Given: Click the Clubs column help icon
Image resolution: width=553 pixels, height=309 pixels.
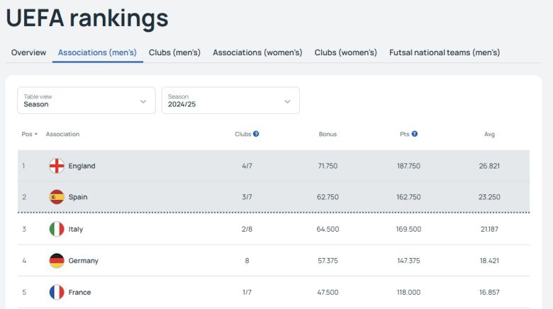Looking at the screenshot, I should pos(256,134).
